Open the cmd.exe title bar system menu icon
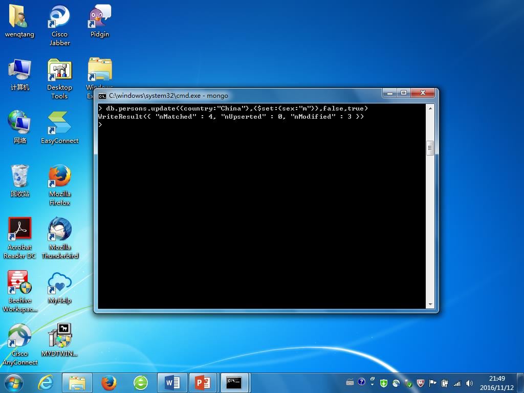This screenshot has width=524, height=393. point(102,96)
